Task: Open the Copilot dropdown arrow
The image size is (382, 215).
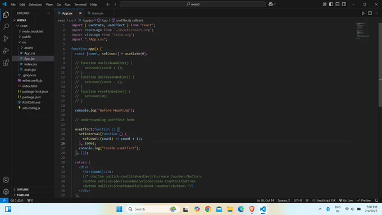Action: [275, 4]
